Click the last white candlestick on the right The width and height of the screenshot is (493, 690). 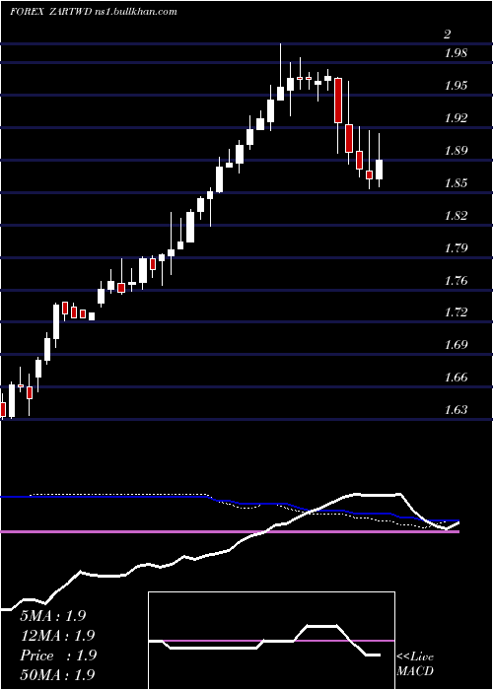[x=379, y=170]
